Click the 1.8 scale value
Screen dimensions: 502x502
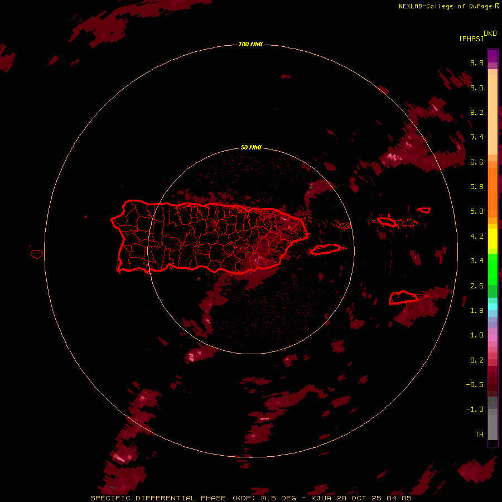[x=477, y=311]
